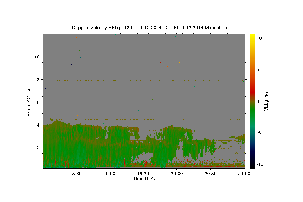Select the 20:00 time tick label

(177, 174)
